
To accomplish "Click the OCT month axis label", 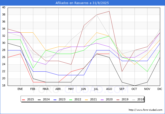I will click(134, 89).
